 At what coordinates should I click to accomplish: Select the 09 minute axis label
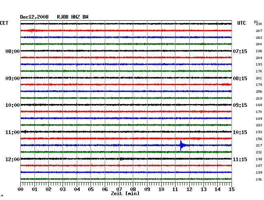(147, 189)
